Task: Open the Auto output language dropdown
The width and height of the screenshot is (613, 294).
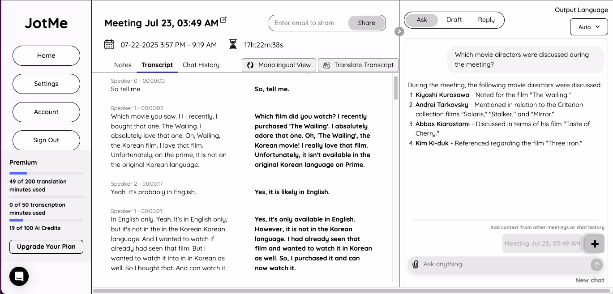Action: tap(589, 27)
